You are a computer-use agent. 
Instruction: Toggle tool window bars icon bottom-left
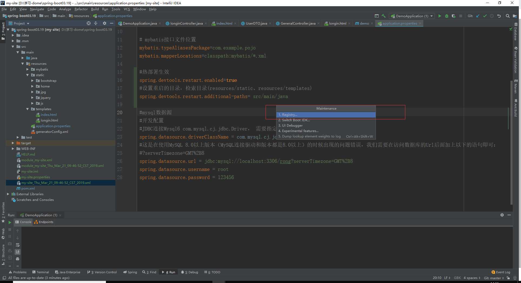tap(4, 278)
